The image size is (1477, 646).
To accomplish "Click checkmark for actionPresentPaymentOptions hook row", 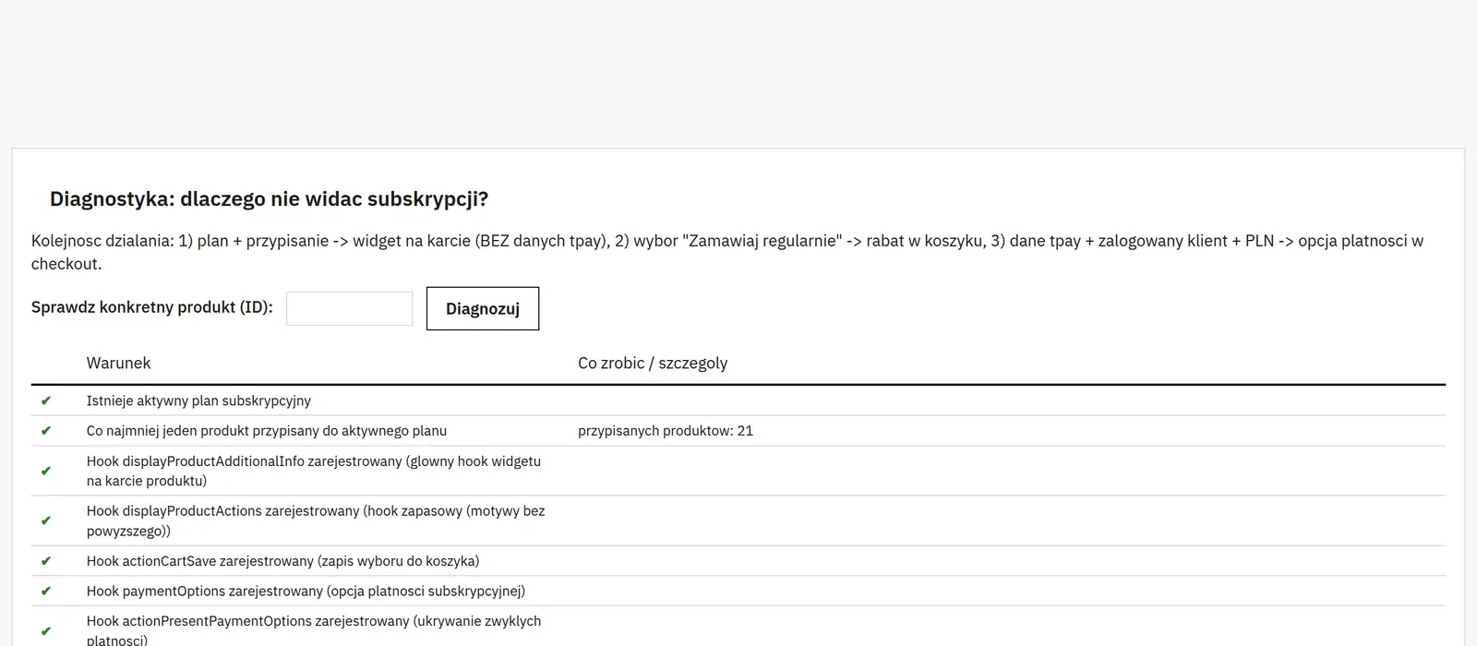I will [46, 631].
